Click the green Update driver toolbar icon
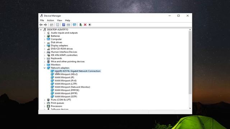 point(80,25)
